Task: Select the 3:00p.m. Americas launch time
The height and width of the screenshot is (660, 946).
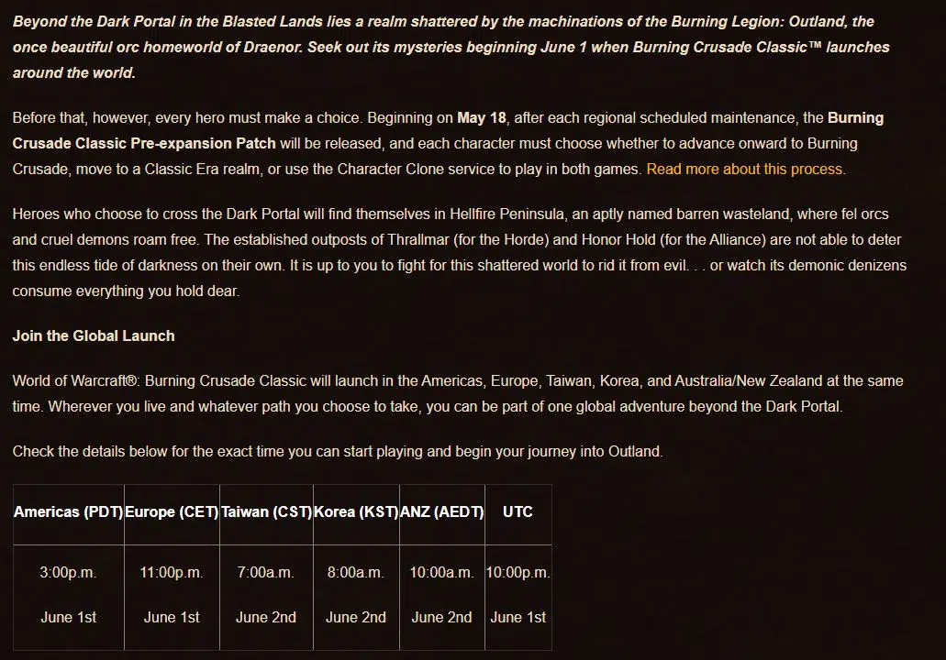Action: (x=68, y=572)
